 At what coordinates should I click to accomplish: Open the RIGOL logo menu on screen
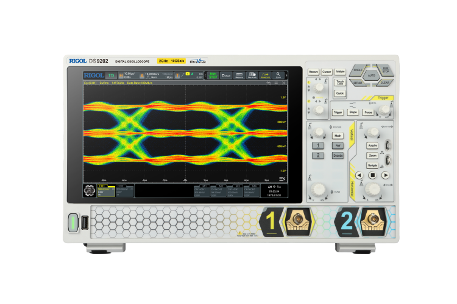94,75
